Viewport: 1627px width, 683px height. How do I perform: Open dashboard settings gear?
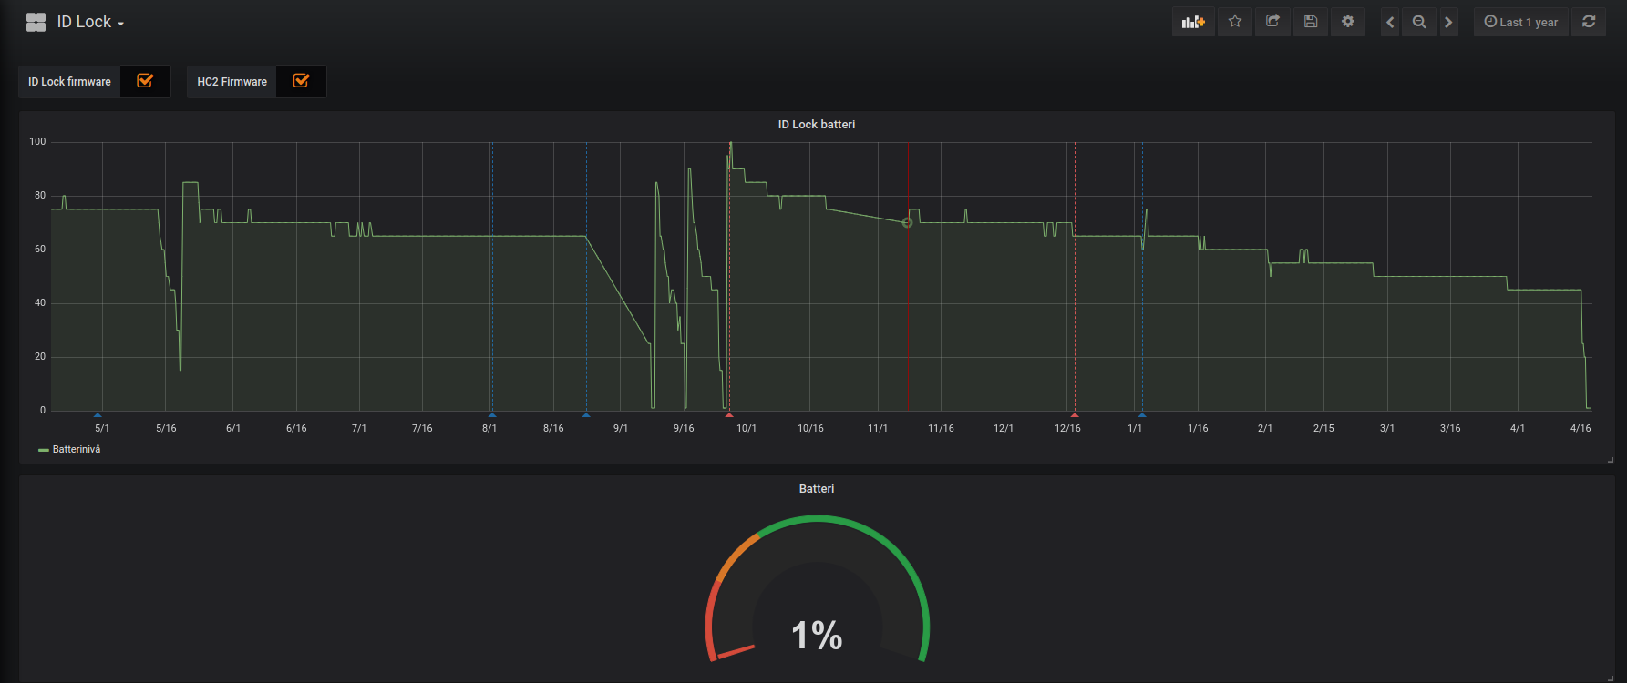pyautogui.click(x=1348, y=22)
